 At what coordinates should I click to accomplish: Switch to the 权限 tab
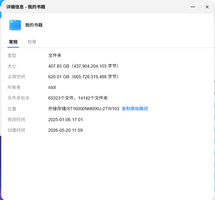[x=32, y=42]
